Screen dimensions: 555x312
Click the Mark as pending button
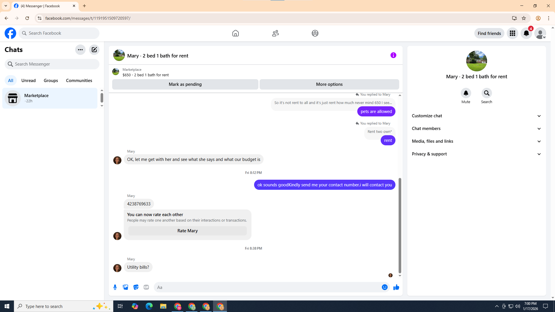tap(185, 84)
